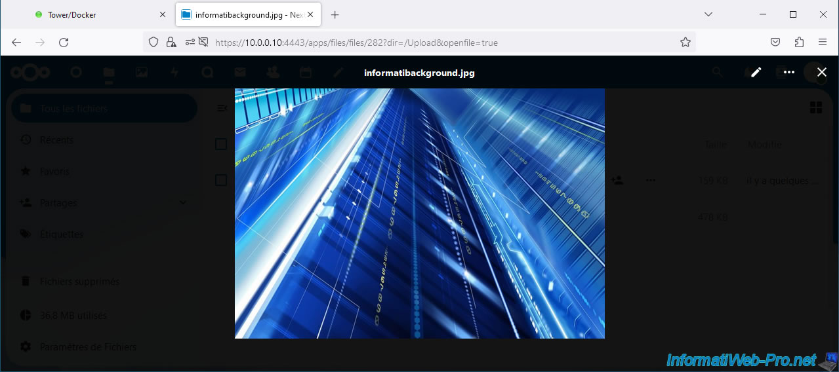This screenshot has height=372, width=839.
Task: Open Firefox's list all tabs dropdown
Action: (x=708, y=14)
